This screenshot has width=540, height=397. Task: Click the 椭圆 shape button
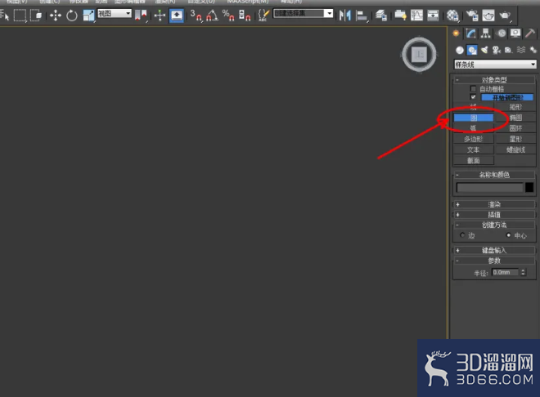click(x=515, y=118)
